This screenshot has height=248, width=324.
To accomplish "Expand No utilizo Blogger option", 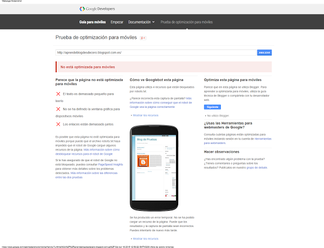I will (x=217, y=116).
